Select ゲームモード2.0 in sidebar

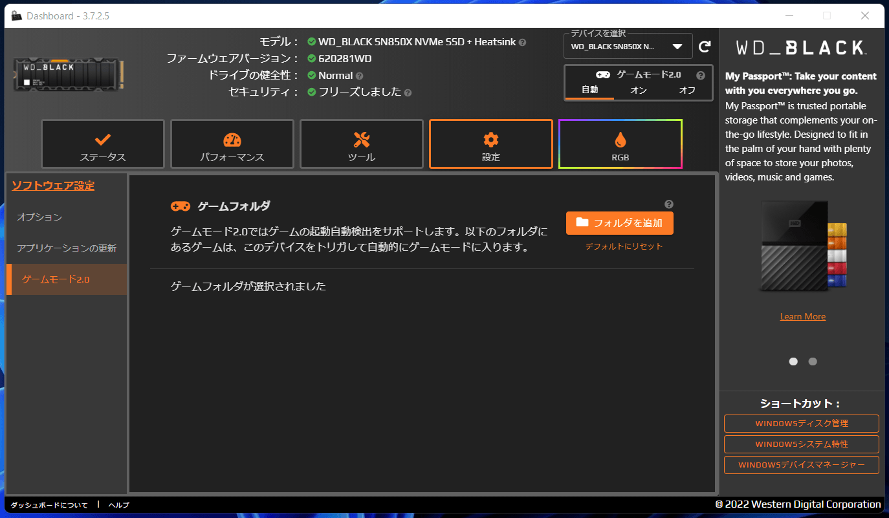point(67,279)
